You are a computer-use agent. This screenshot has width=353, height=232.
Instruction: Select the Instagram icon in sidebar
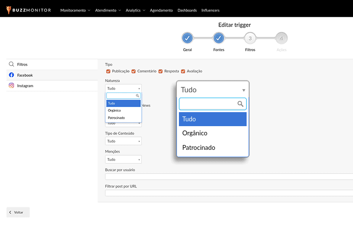click(x=11, y=86)
